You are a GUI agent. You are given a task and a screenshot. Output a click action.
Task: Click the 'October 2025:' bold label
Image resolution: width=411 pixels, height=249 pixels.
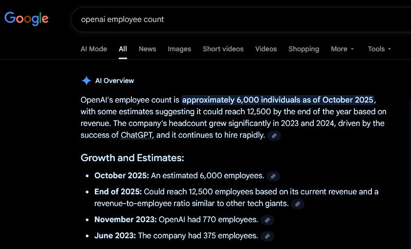coord(122,175)
